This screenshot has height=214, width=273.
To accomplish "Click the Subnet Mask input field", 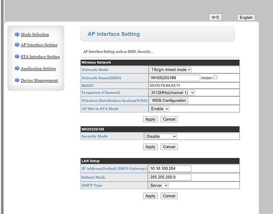I will click(x=170, y=177).
